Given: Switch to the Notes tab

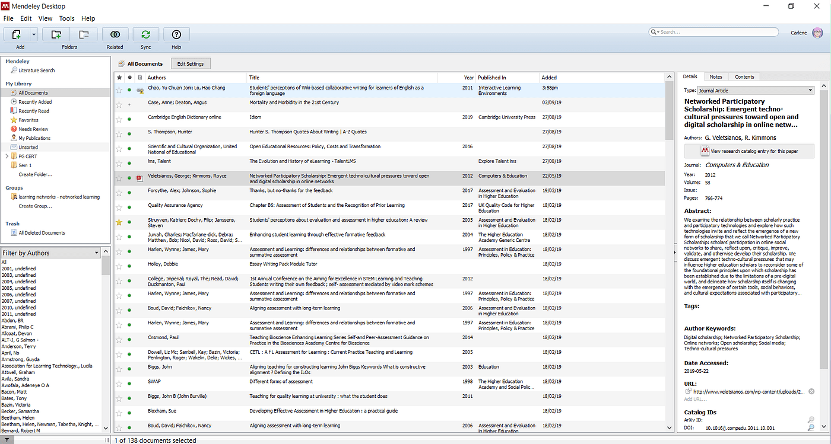Looking at the screenshot, I should click(716, 76).
